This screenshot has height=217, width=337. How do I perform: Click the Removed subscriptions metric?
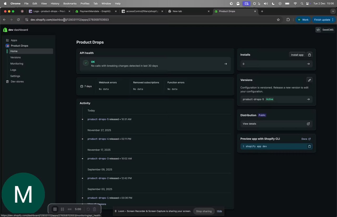pyautogui.click(x=146, y=86)
